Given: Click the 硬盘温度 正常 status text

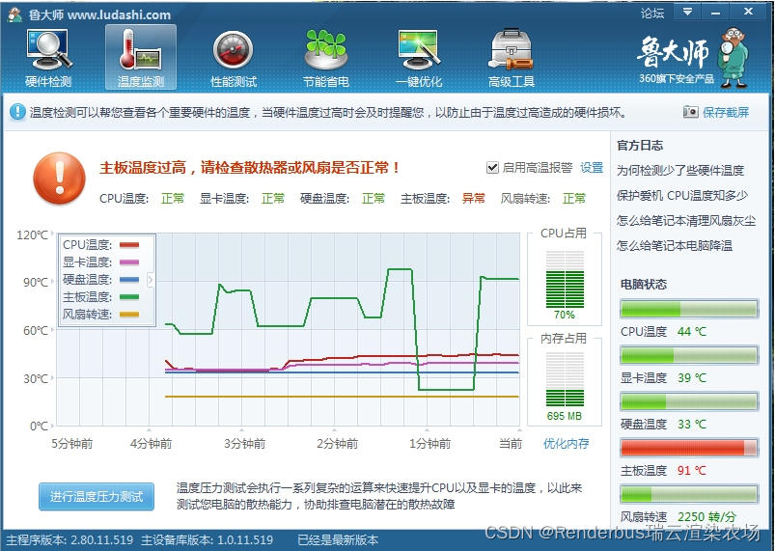Looking at the screenshot, I should point(374,198).
